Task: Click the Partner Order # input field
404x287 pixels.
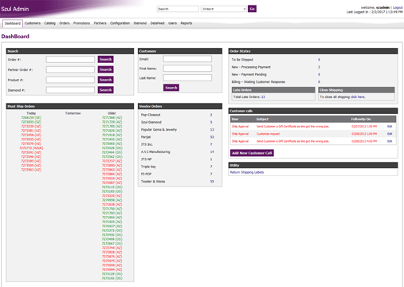Action: point(70,69)
